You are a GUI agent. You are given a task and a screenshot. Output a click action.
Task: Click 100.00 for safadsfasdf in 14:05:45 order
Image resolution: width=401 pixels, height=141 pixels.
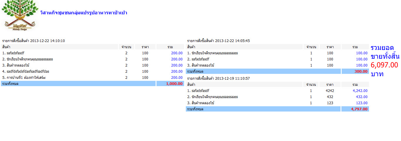click(x=362, y=59)
